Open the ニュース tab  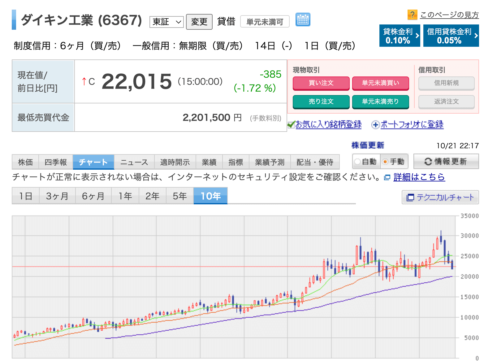tap(134, 162)
